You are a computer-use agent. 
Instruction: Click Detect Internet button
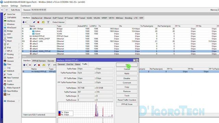59,22
